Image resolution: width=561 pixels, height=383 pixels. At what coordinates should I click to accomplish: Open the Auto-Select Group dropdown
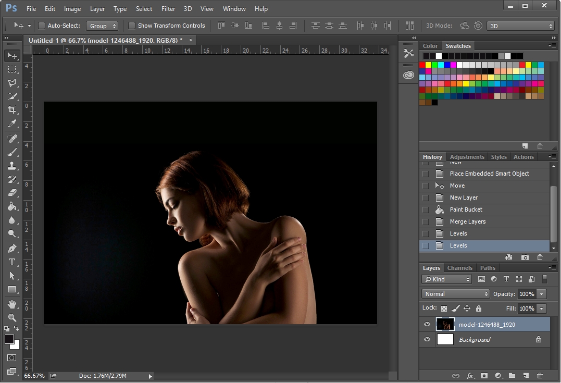click(102, 26)
